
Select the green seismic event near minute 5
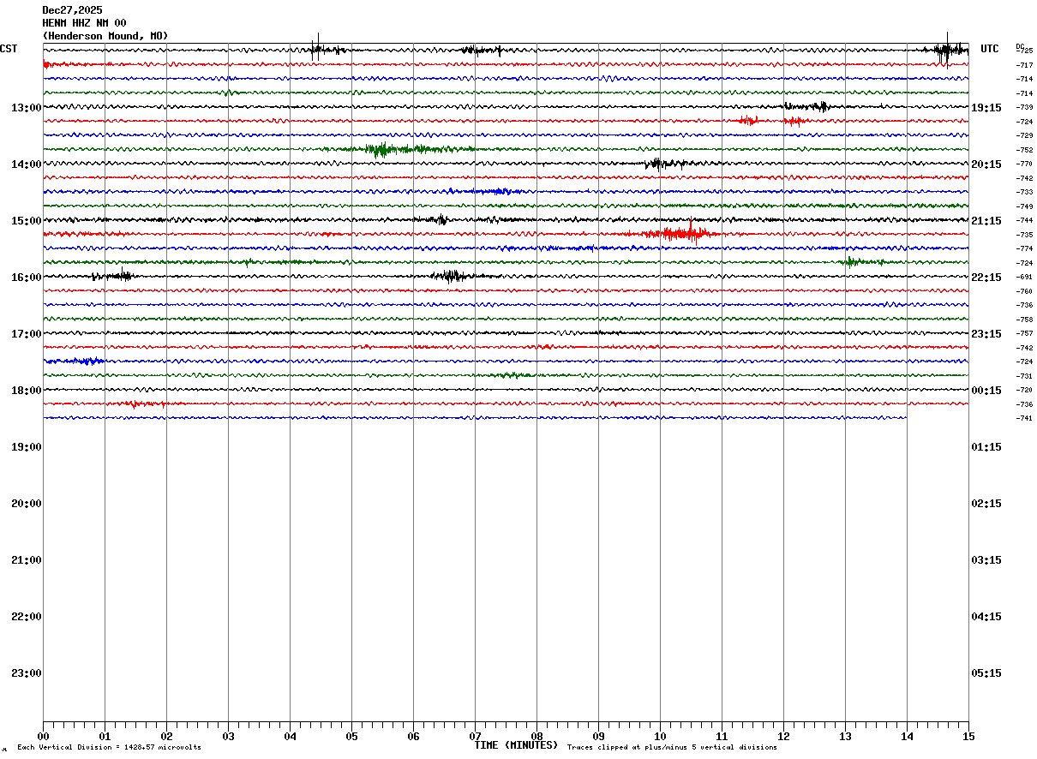click(381, 150)
